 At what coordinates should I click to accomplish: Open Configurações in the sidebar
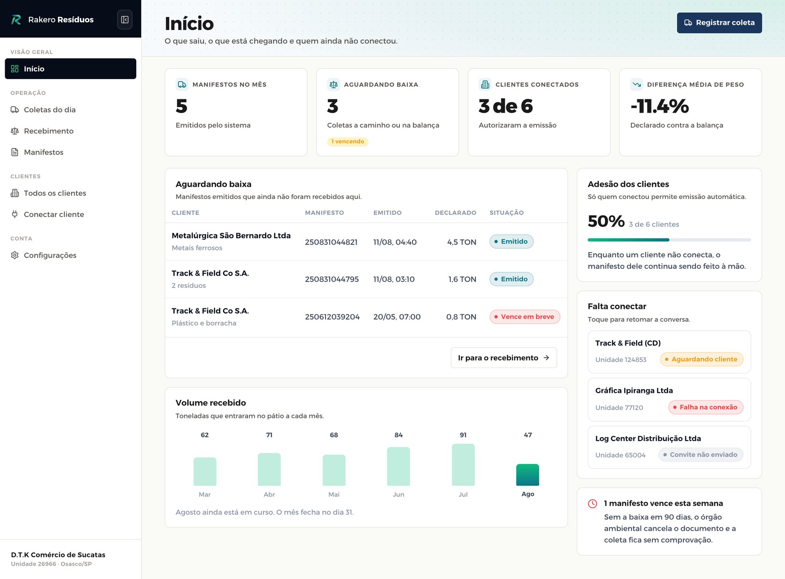tap(71, 255)
